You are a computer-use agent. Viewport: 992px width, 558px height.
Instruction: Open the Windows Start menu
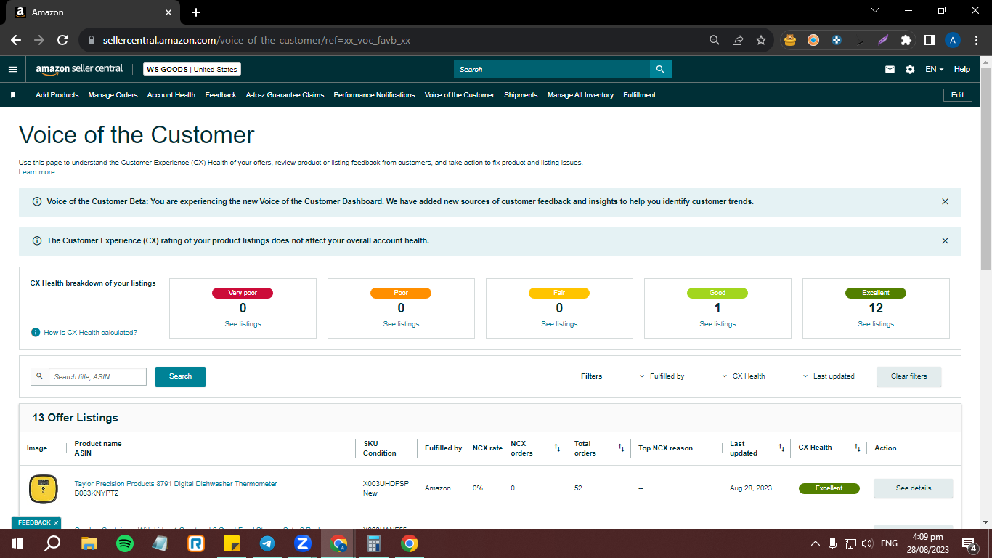[x=17, y=543]
